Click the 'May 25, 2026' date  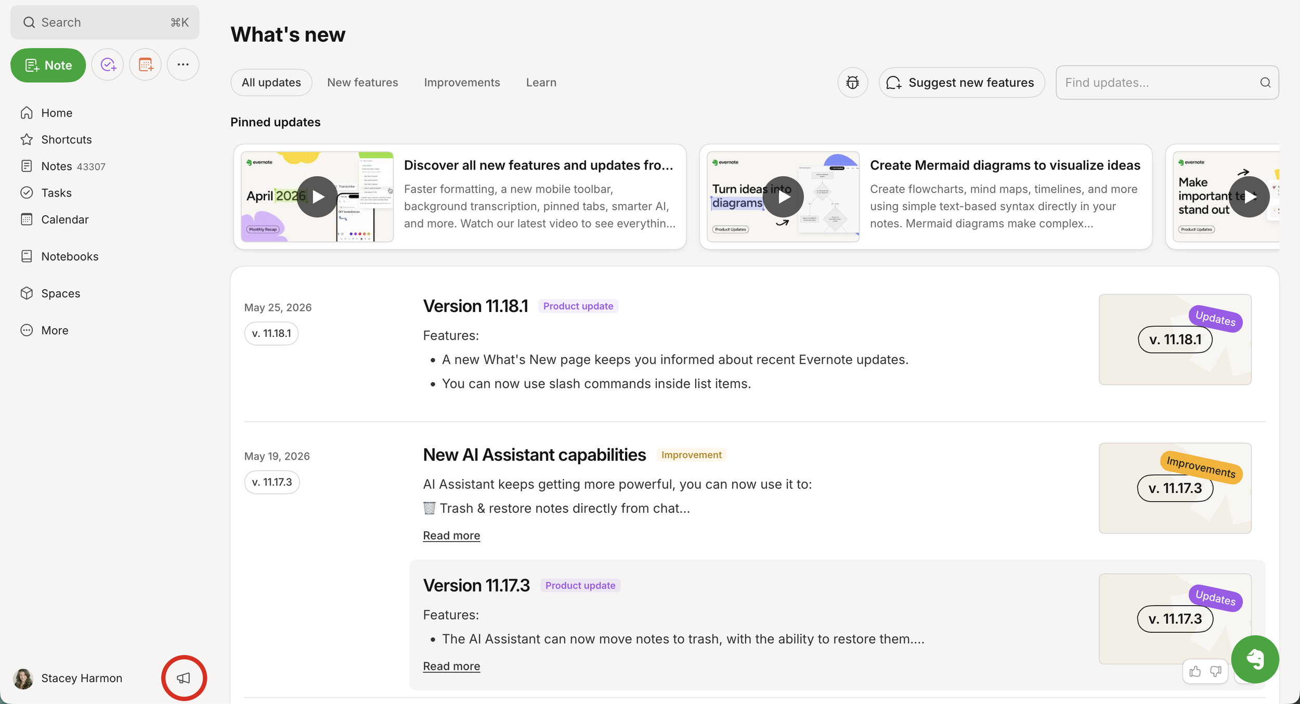click(x=278, y=307)
